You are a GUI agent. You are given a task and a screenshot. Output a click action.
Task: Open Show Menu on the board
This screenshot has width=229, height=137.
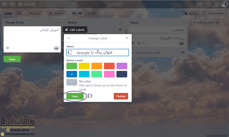(214, 13)
